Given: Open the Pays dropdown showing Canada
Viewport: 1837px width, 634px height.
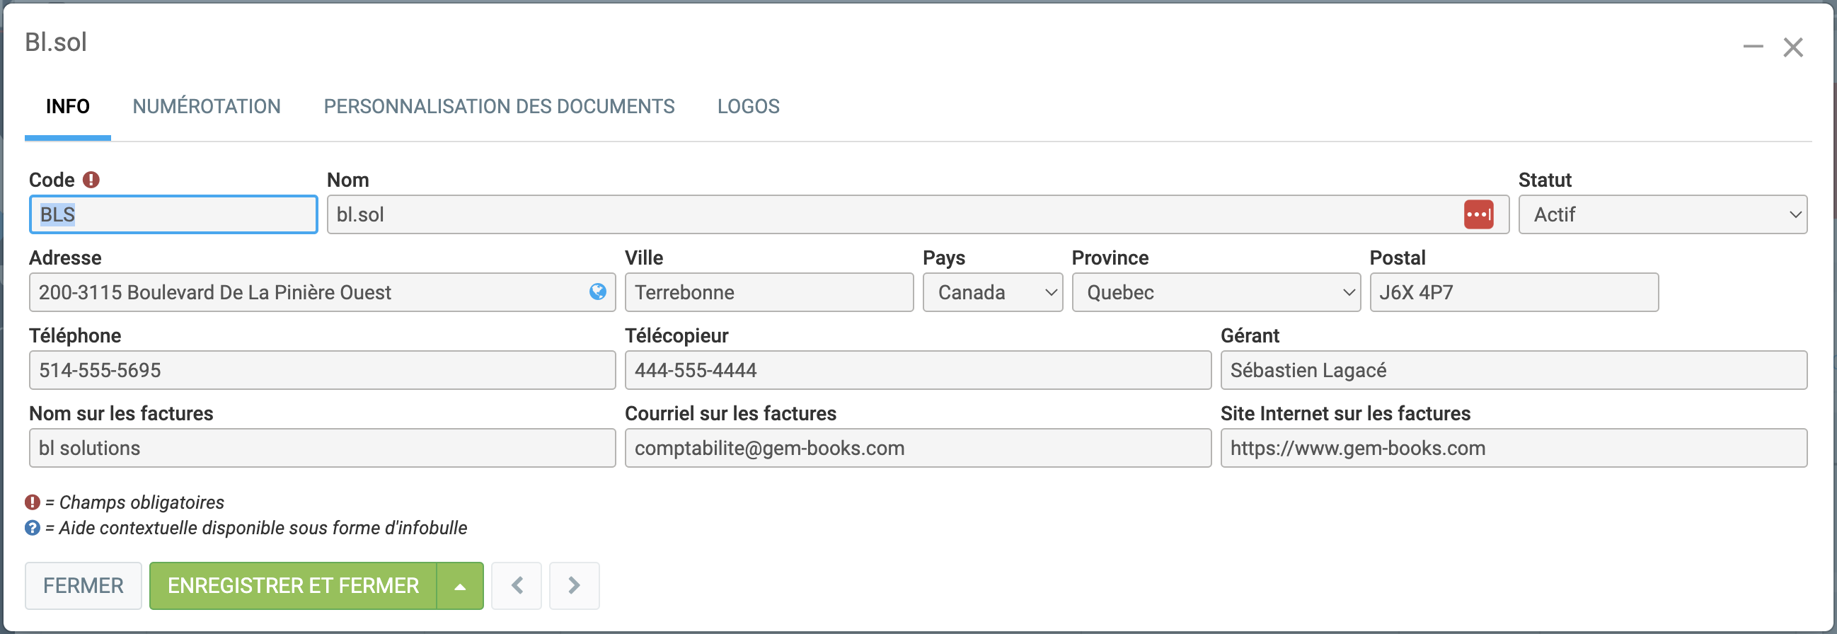Looking at the screenshot, I should (x=992, y=292).
